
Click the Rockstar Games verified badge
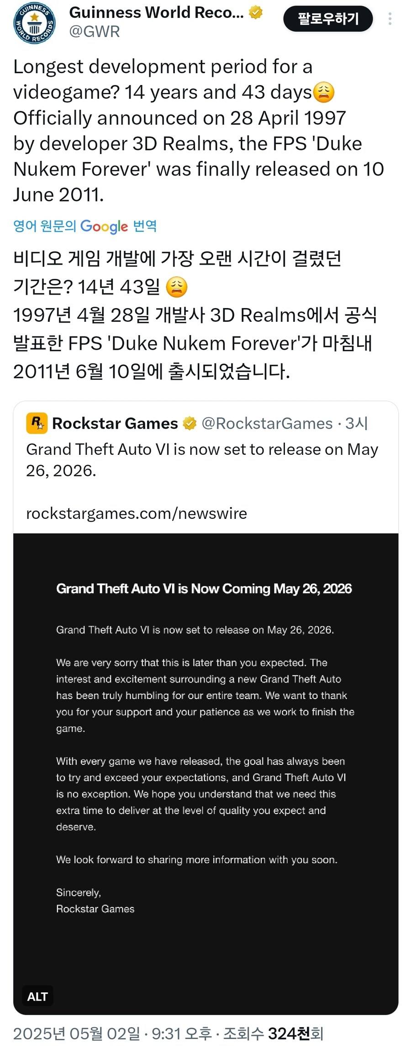coord(190,423)
